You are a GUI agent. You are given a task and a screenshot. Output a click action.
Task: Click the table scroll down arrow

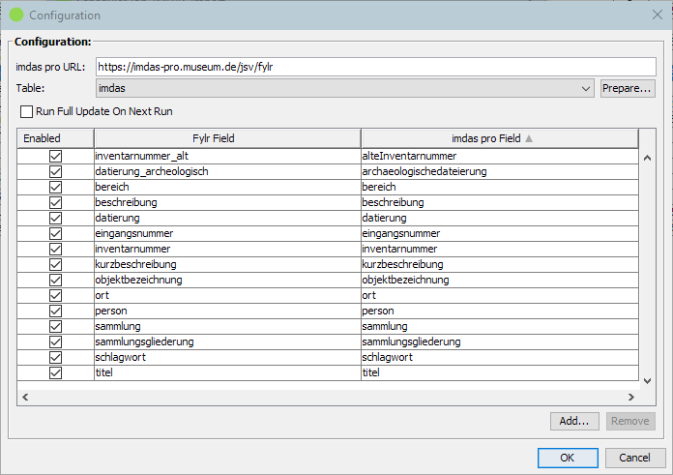[647, 381]
